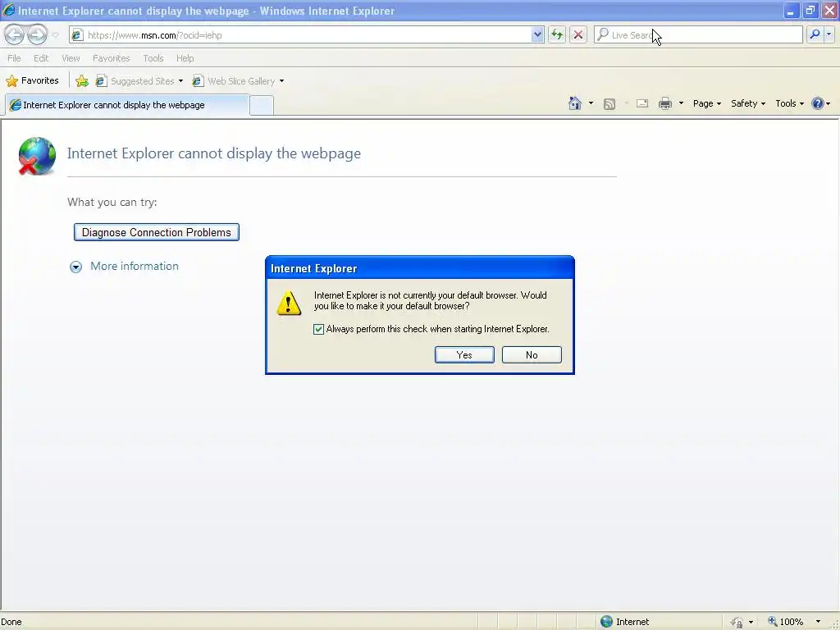Click the Internet Explorer dialog title bar
The width and height of the screenshot is (840, 630).
420,268
